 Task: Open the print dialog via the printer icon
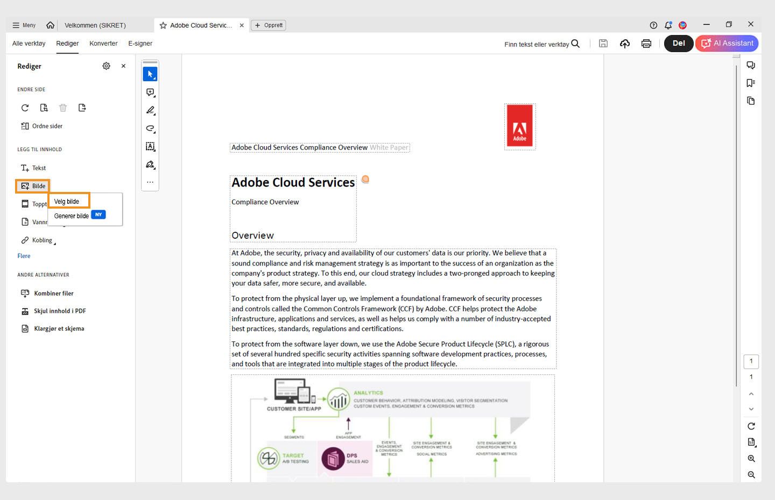(x=646, y=44)
